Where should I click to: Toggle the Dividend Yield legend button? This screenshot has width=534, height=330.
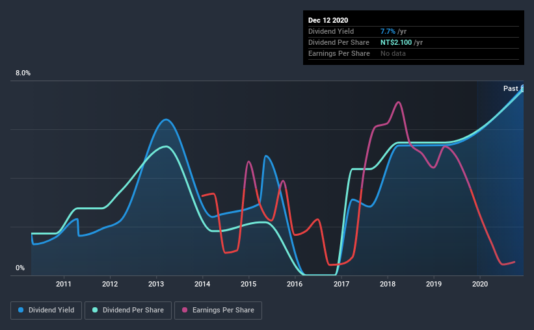click(46, 311)
